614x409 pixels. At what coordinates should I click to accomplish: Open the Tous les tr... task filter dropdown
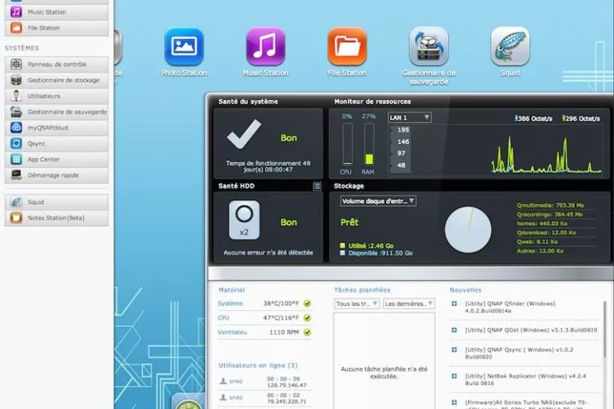click(356, 304)
